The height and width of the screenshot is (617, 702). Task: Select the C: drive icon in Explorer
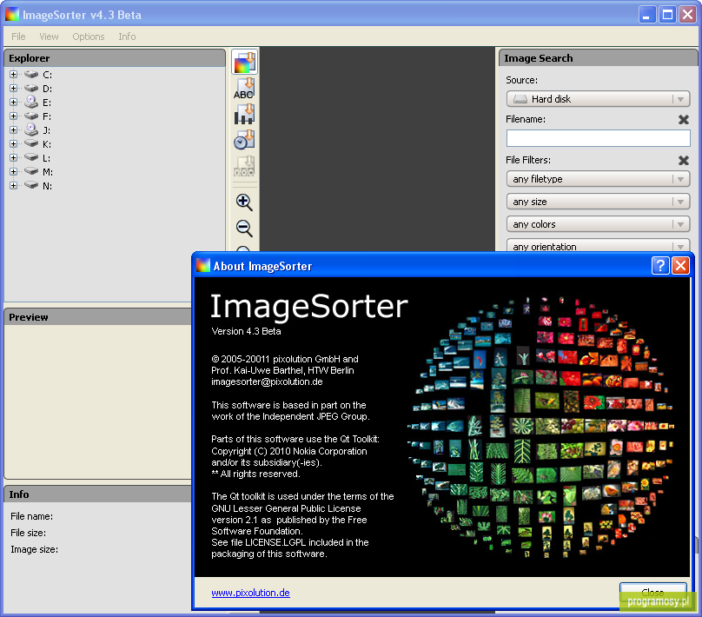click(31, 75)
